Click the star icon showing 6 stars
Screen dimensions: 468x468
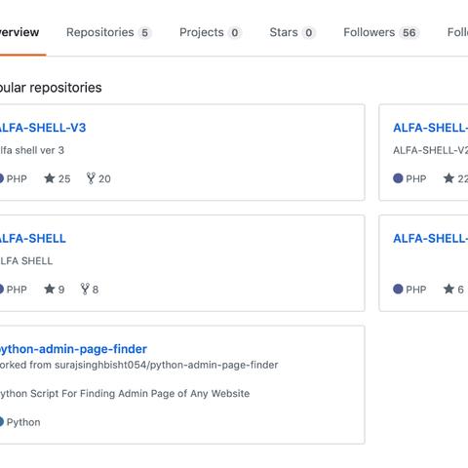click(x=448, y=289)
